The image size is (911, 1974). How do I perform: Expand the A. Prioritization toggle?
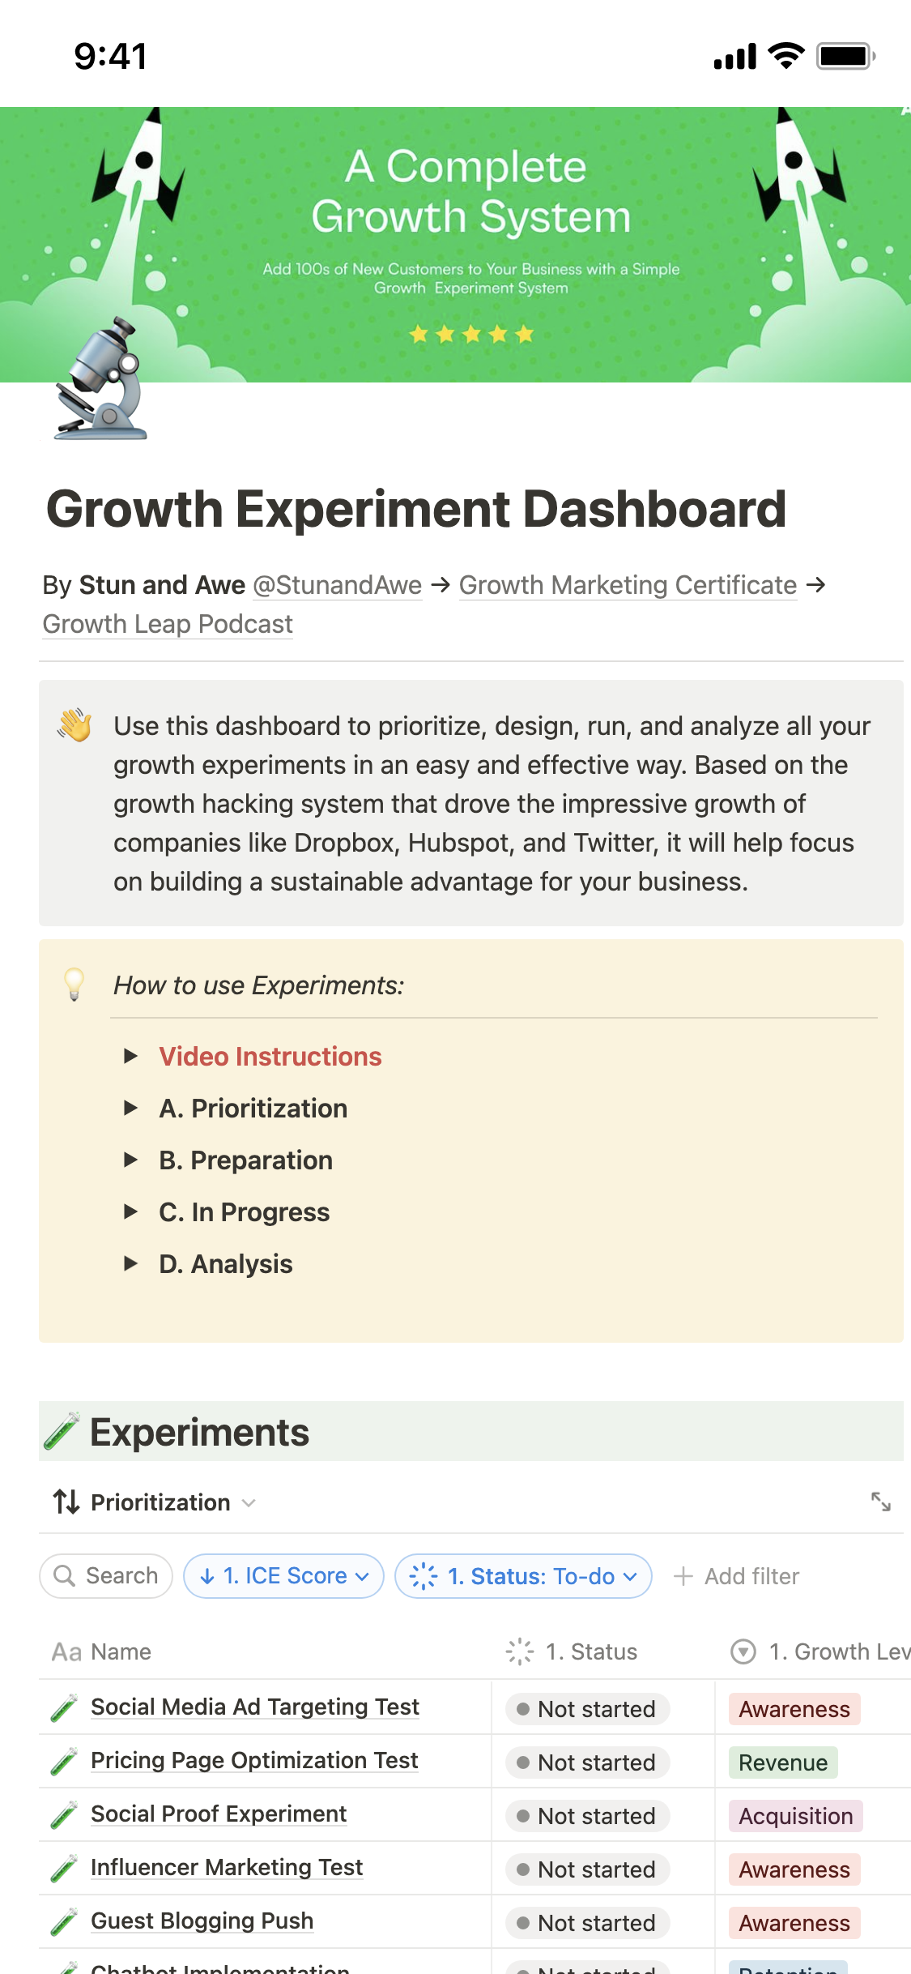point(130,1108)
